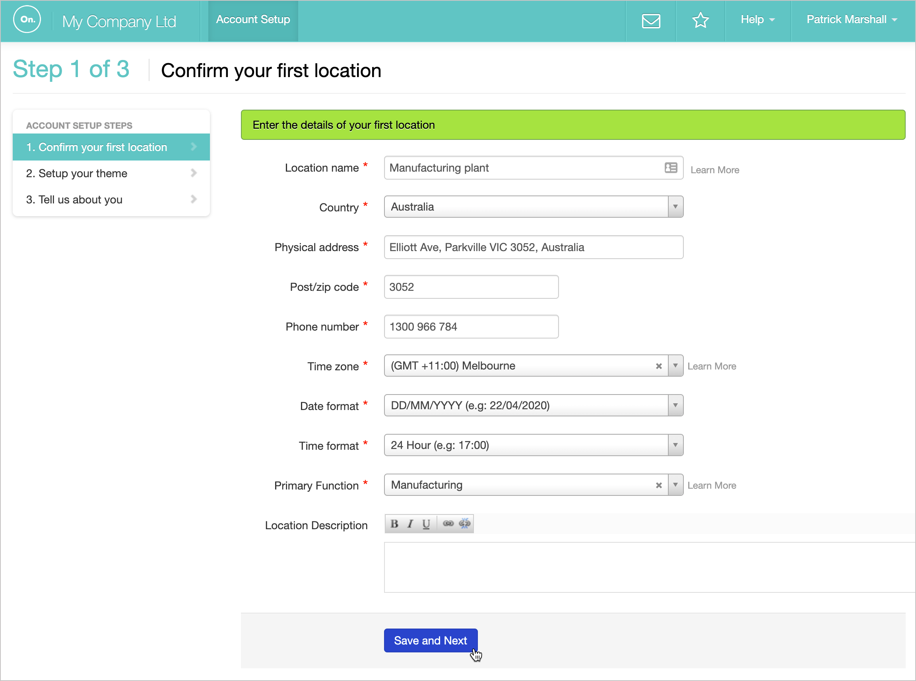This screenshot has width=916, height=681.
Task: Open the Country dropdown
Action: tap(675, 207)
